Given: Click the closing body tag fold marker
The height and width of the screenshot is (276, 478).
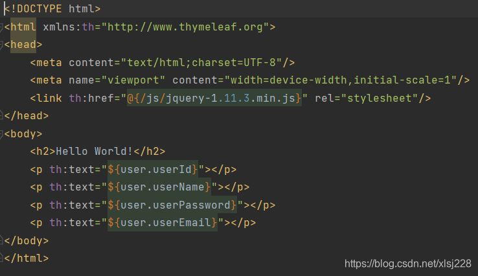Looking at the screenshot, I should (x=1, y=240).
